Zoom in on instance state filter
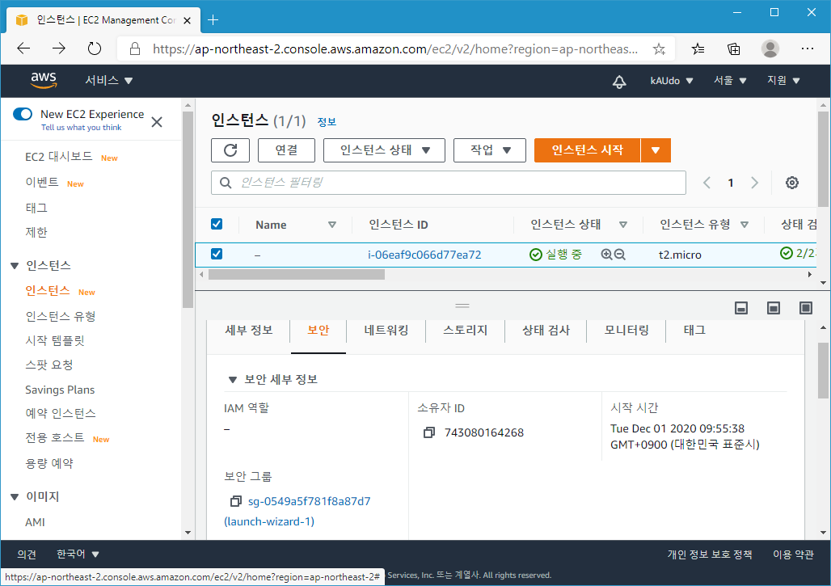 (x=606, y=255)
